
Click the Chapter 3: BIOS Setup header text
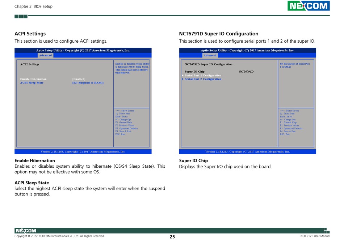pyautogui.click(x=33, y=7)
